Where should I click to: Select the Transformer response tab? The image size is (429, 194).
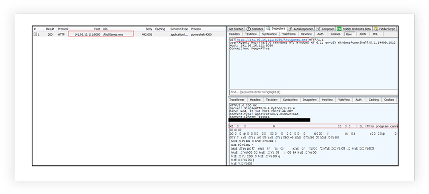click(x=236, y=100)
